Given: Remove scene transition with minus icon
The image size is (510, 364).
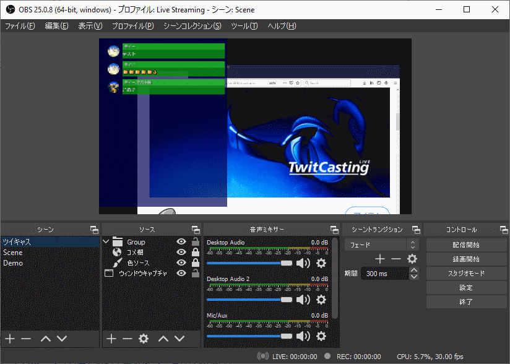Looking at the screenshot, I should point(396,259).
